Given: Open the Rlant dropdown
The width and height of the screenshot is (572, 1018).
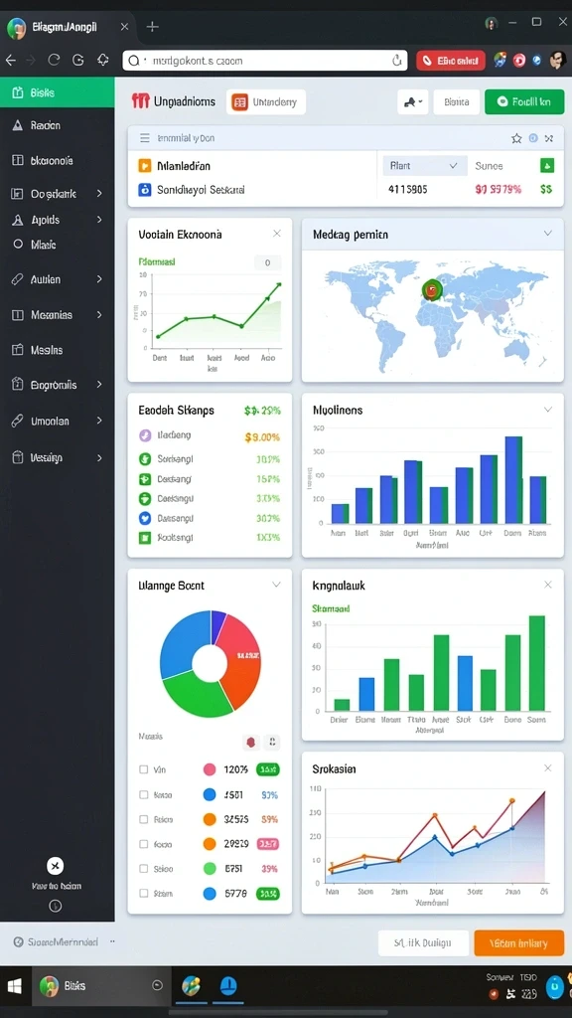Looking at the screenshot, I should (425, 166).
